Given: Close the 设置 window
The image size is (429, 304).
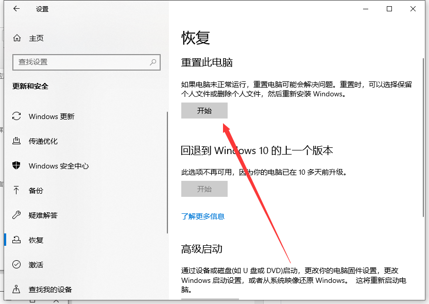Looking at the screenshot, I should coord(413,9).
